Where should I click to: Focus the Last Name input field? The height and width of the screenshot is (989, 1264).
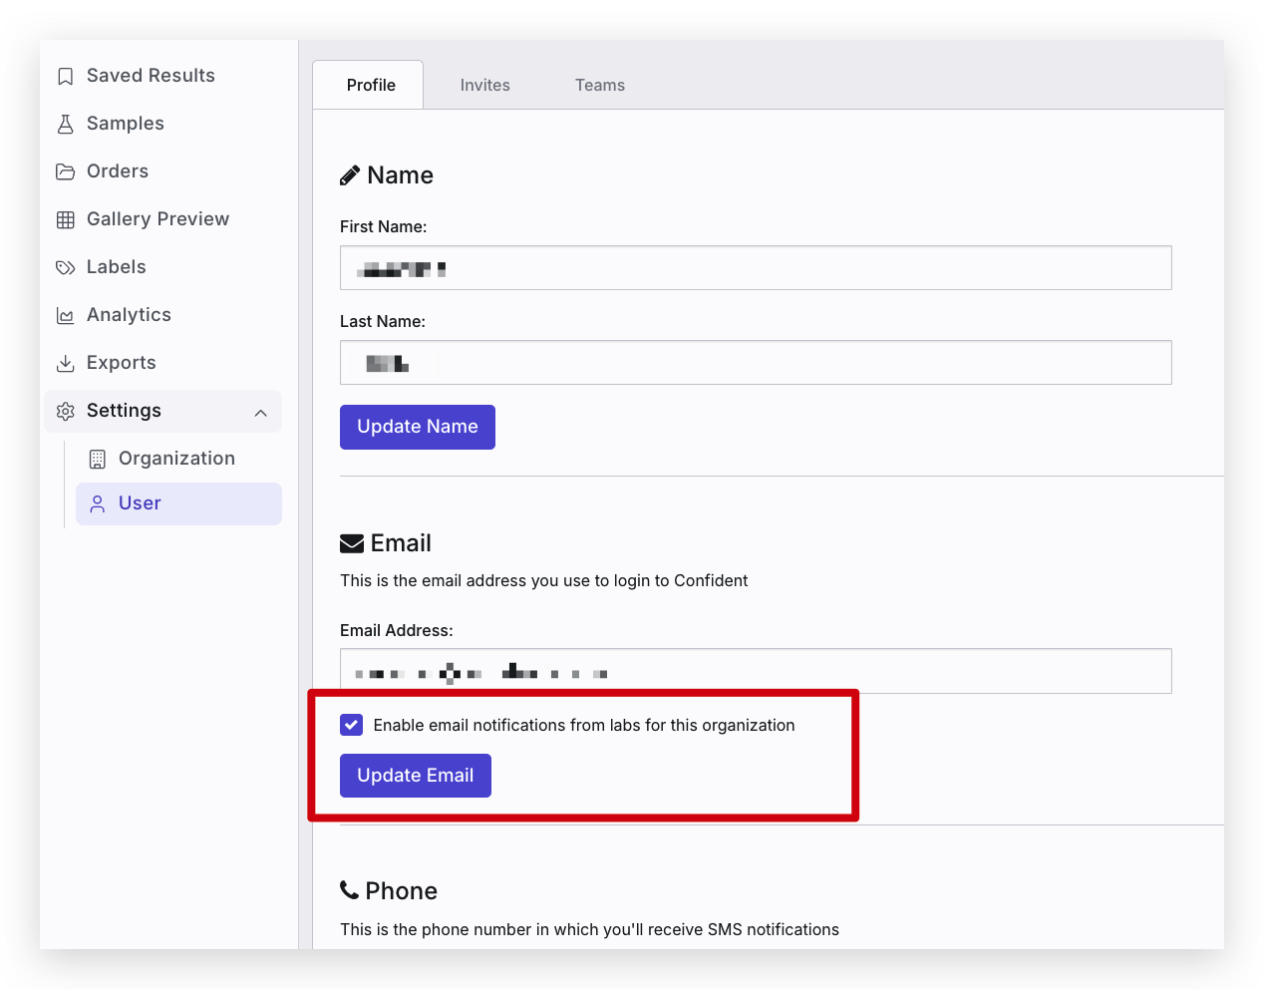point(756,363)
